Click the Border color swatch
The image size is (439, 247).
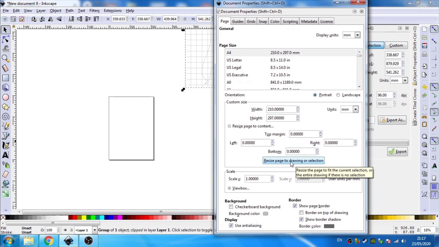(x=329, y=226)
